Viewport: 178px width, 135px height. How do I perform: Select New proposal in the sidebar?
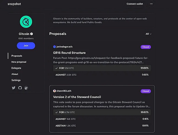point(19,62)
